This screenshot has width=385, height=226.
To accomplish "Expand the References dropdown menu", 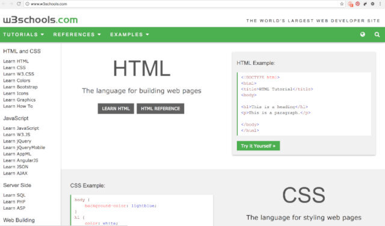I will (77, 34).
